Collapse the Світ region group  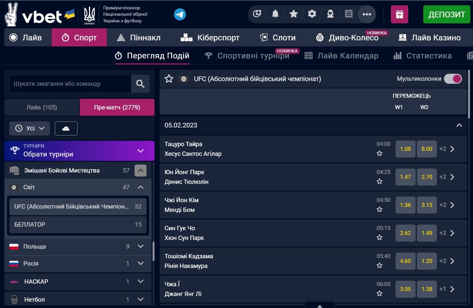[141, 187]
